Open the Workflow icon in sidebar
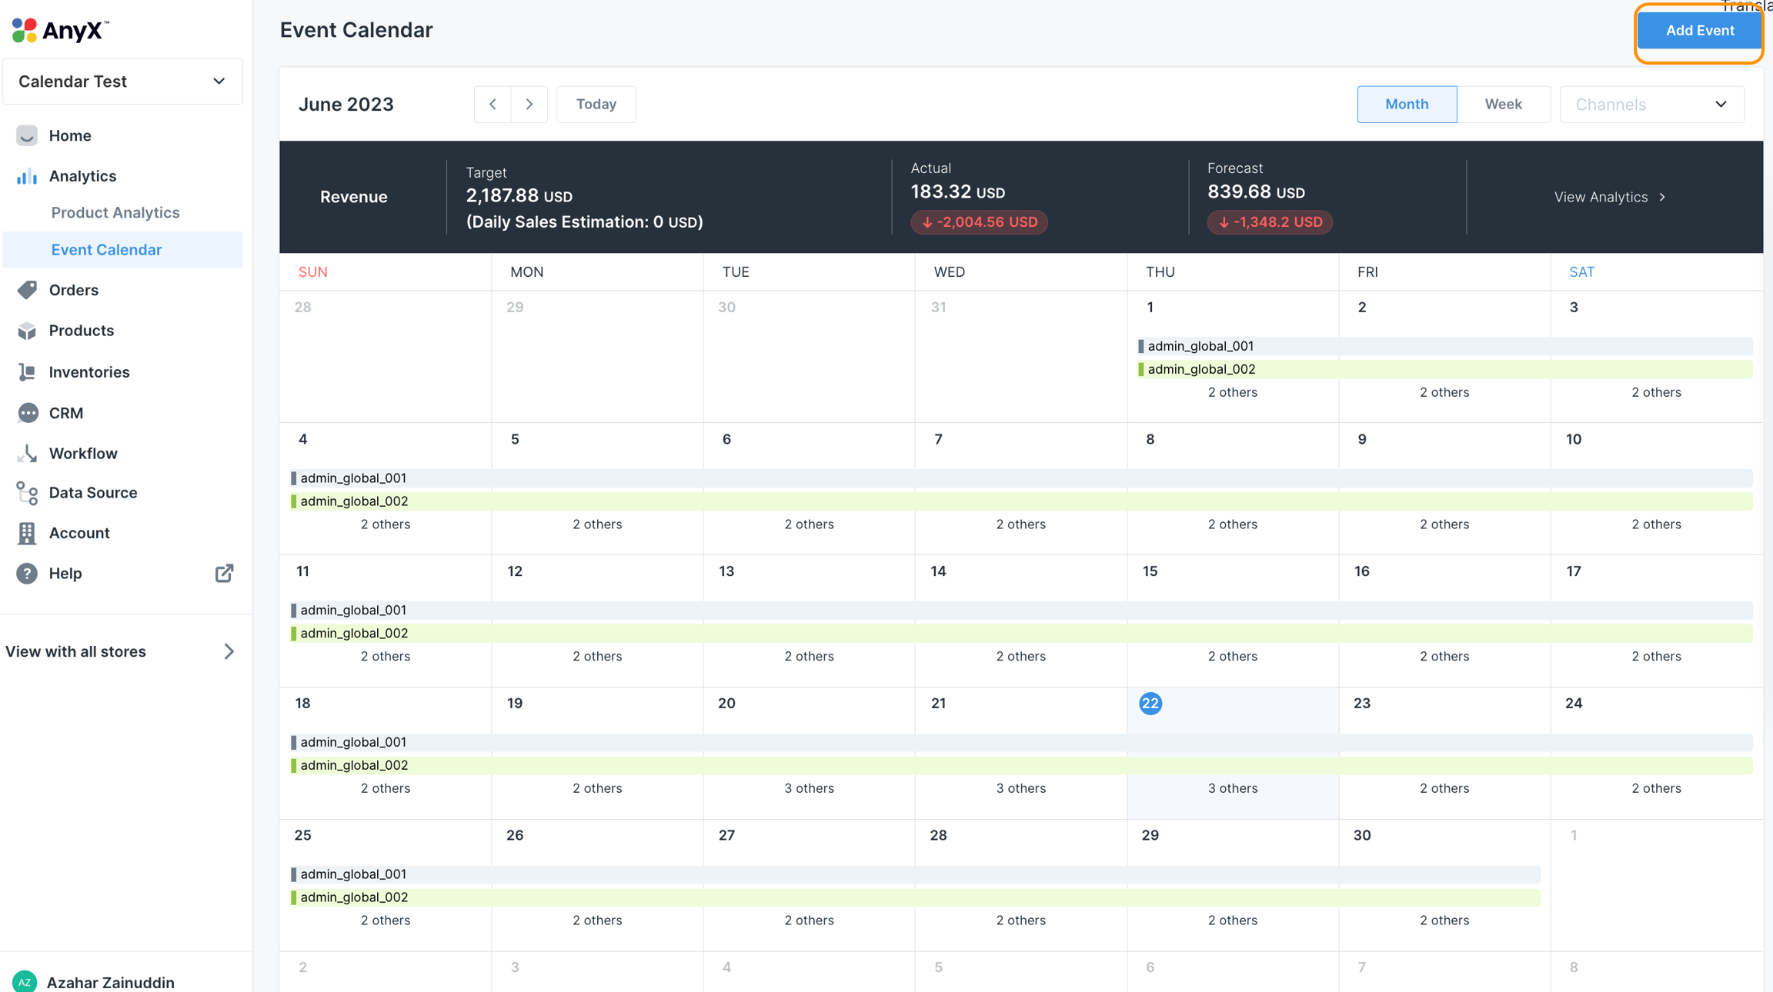 pyautogui.click(x=27, y=453)
